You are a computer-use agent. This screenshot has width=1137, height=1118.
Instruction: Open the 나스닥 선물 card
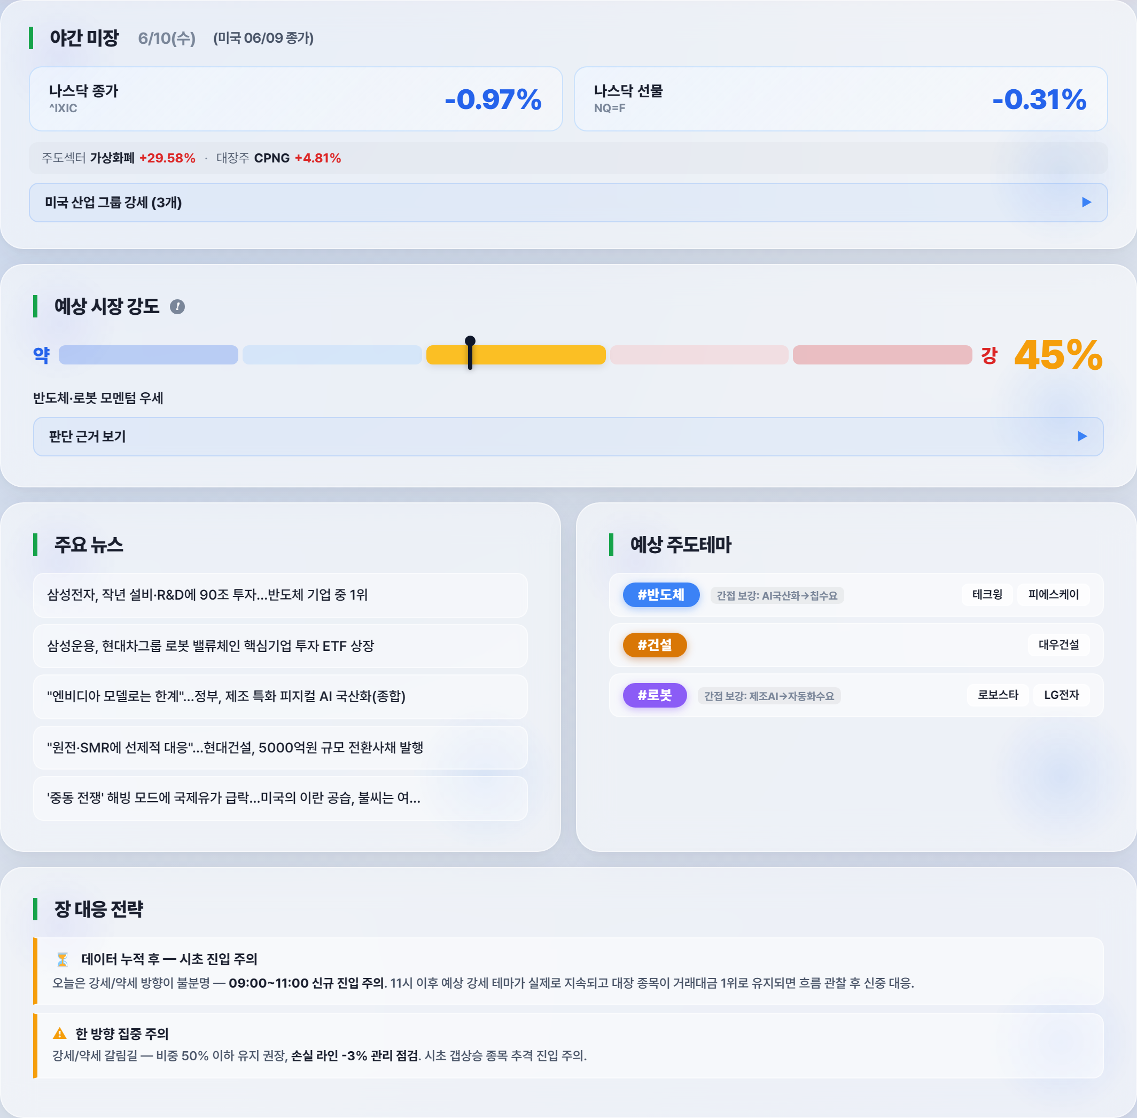tap(840, 99)
